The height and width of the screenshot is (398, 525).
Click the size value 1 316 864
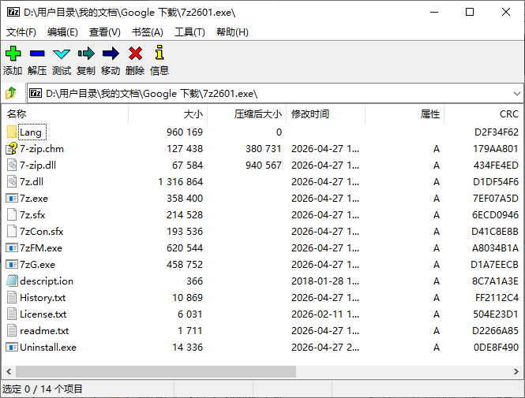[181, 182]
